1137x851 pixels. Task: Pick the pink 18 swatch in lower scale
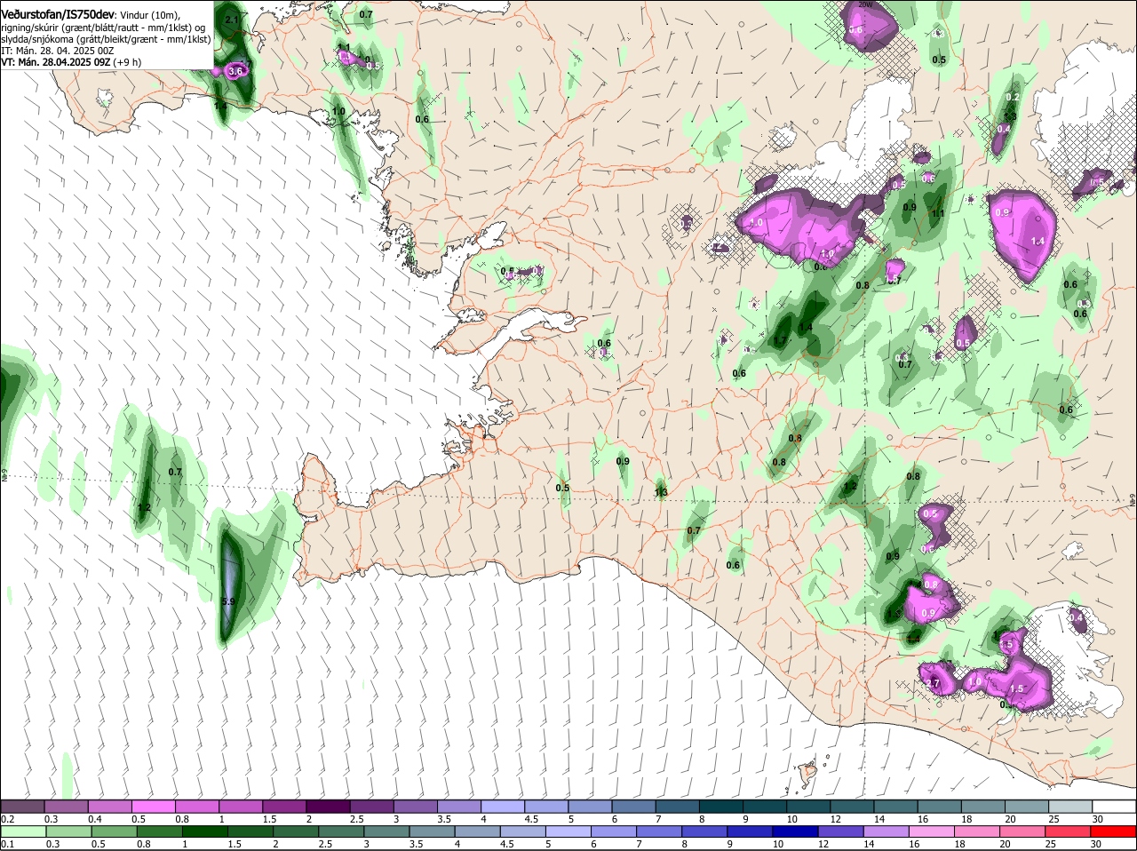(x=976, y=831)
